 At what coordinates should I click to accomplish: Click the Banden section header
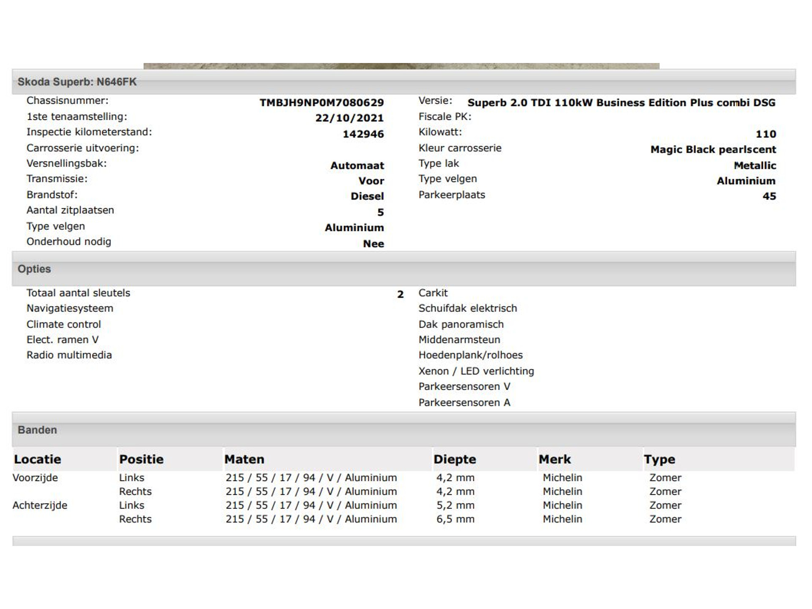tap(37, 430)
